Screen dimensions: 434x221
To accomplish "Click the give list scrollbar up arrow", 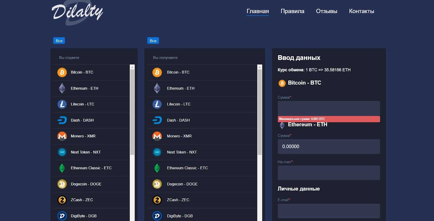I will click(x=132, y=67).
